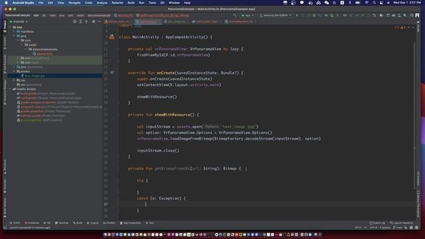The image size is (425, 239).
Task: Fold the getBitmapFromURL function in gutter
Action: 118,168
